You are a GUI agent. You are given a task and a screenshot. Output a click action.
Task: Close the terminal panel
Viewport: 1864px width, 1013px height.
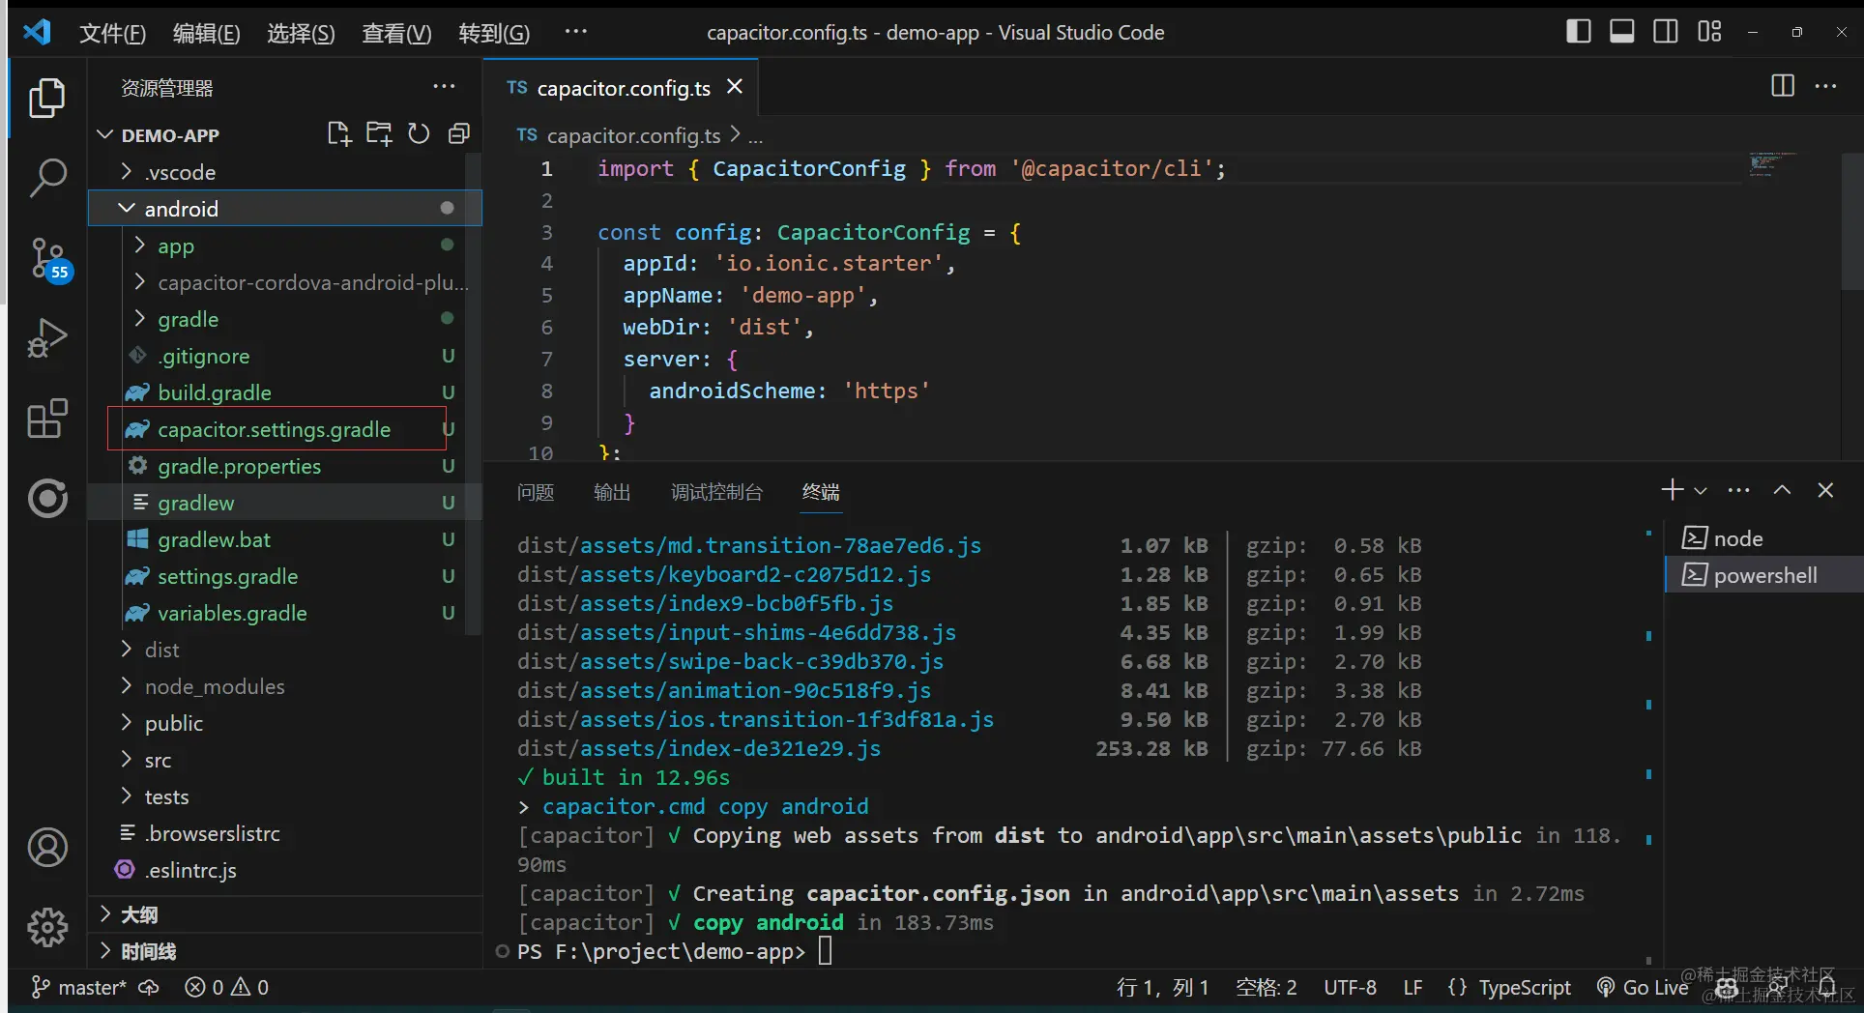coord(1825,490)
